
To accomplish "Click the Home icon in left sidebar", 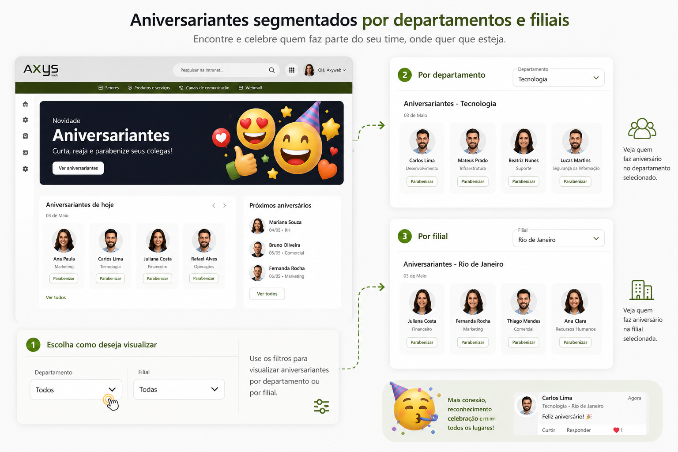I will pos(25,104).
